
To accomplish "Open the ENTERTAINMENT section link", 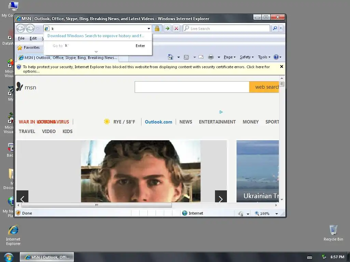I will pos(217,122).
